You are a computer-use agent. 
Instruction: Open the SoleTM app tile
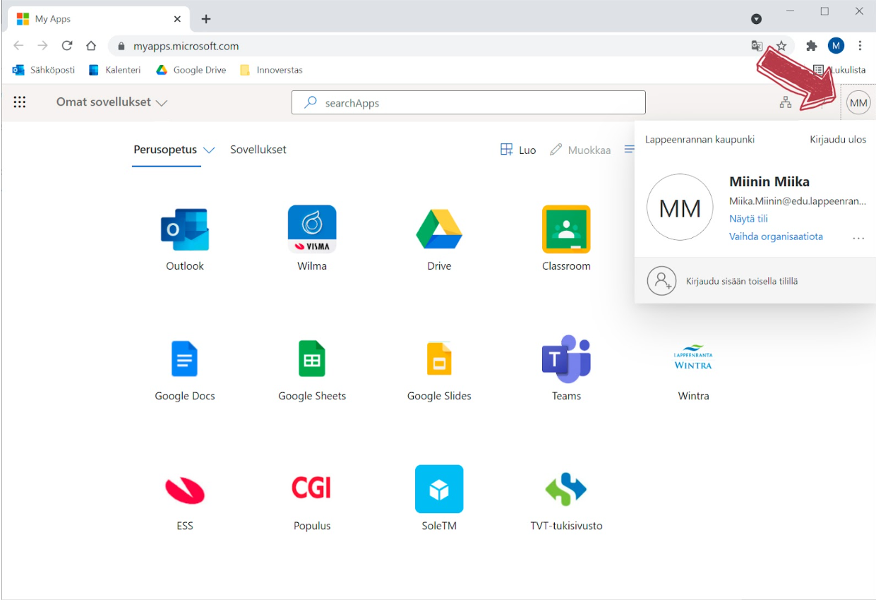point(439,498)
